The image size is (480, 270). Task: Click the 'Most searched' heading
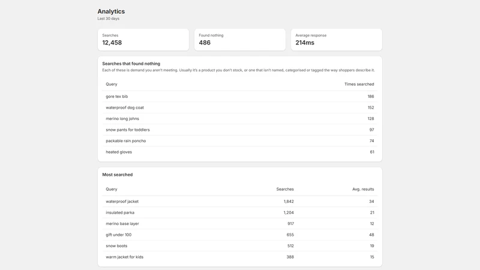pos(117,175)
